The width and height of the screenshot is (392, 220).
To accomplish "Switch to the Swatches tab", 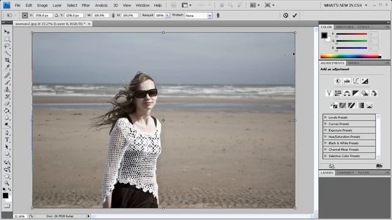I will 344,27.
